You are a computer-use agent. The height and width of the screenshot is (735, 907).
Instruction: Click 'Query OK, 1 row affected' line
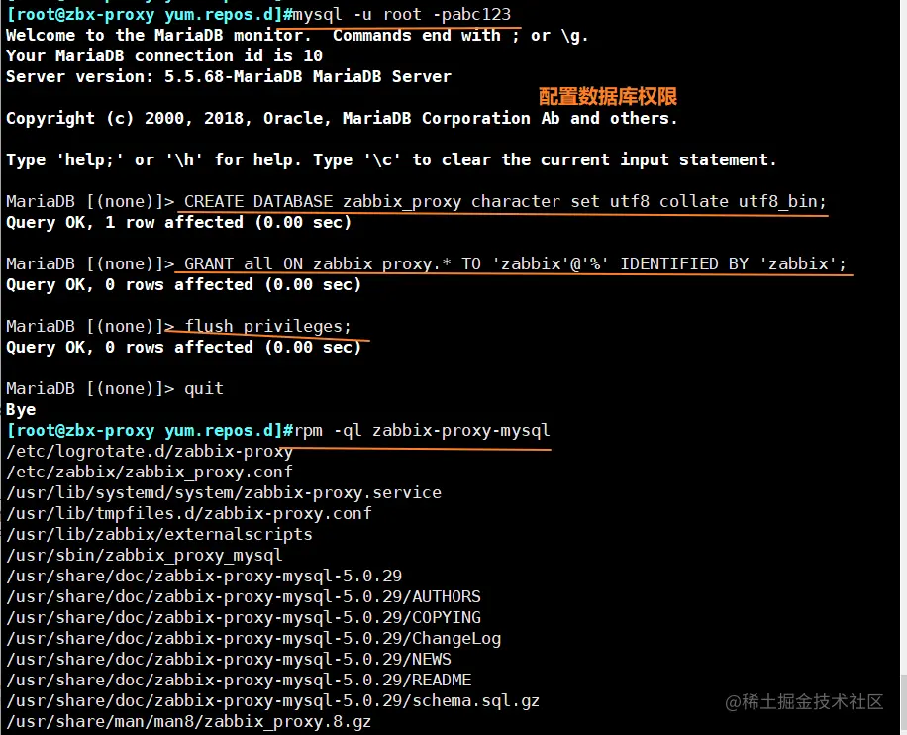click(179, 222)
